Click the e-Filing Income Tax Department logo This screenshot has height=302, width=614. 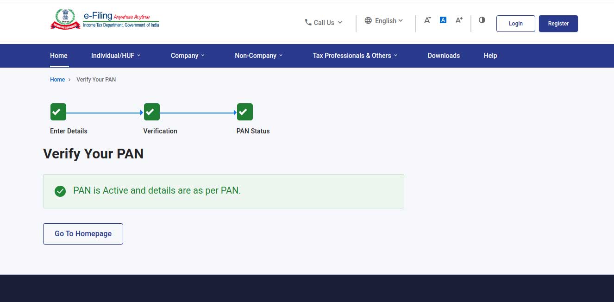[x=104, y=19]
